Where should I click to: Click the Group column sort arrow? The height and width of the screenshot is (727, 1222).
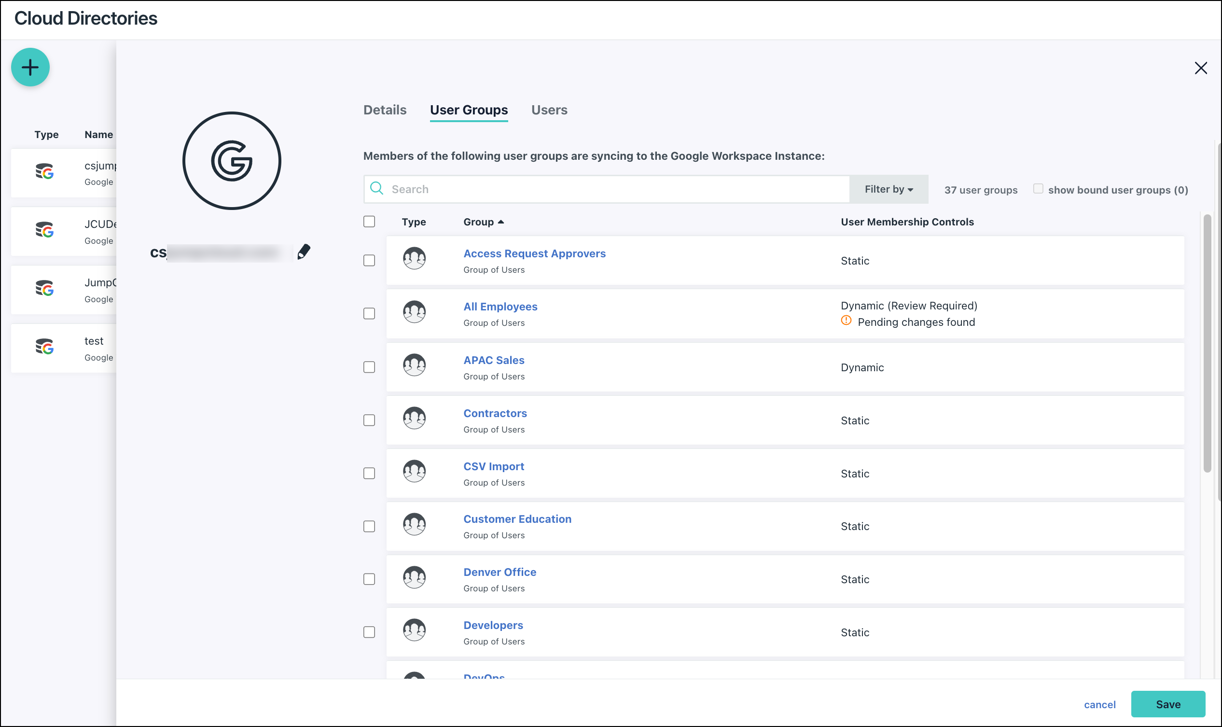point(501,221)
